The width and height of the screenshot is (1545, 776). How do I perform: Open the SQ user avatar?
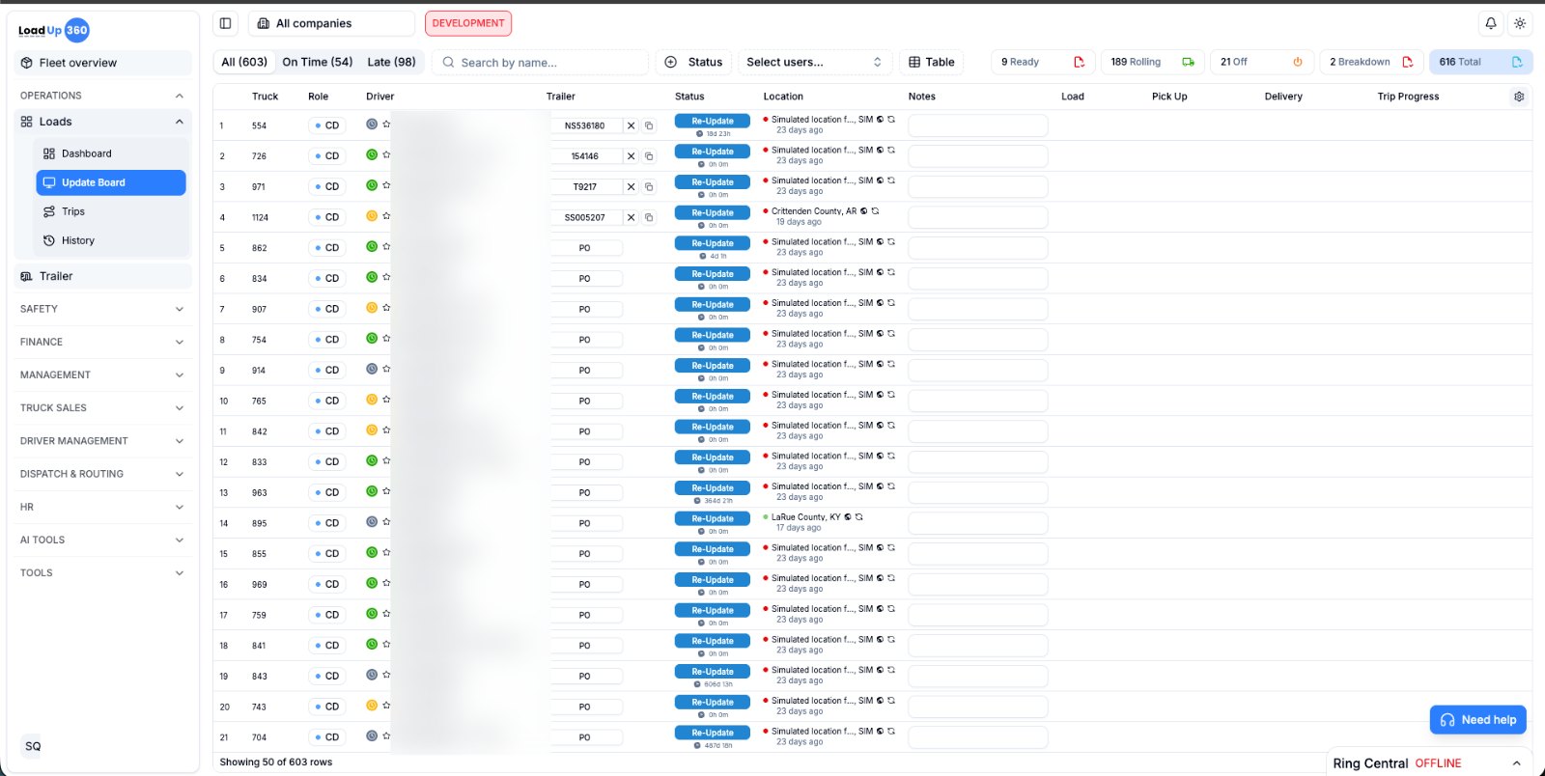click(x=33, y=746)
